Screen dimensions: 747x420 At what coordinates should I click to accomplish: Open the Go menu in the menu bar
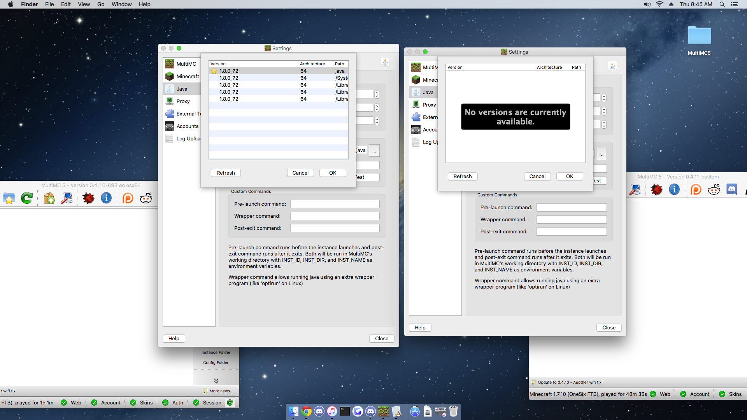click(100, 4)
